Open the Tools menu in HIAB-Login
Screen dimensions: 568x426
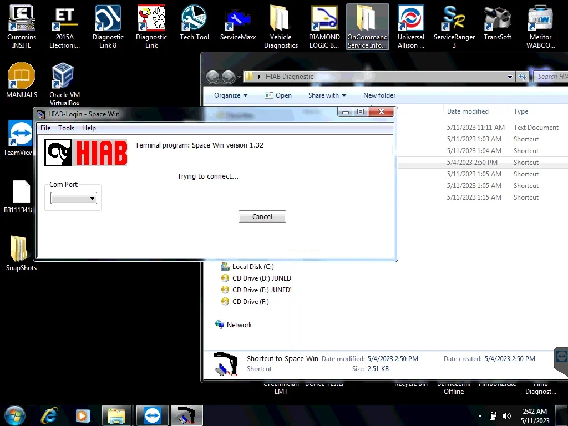coord(66,128)
